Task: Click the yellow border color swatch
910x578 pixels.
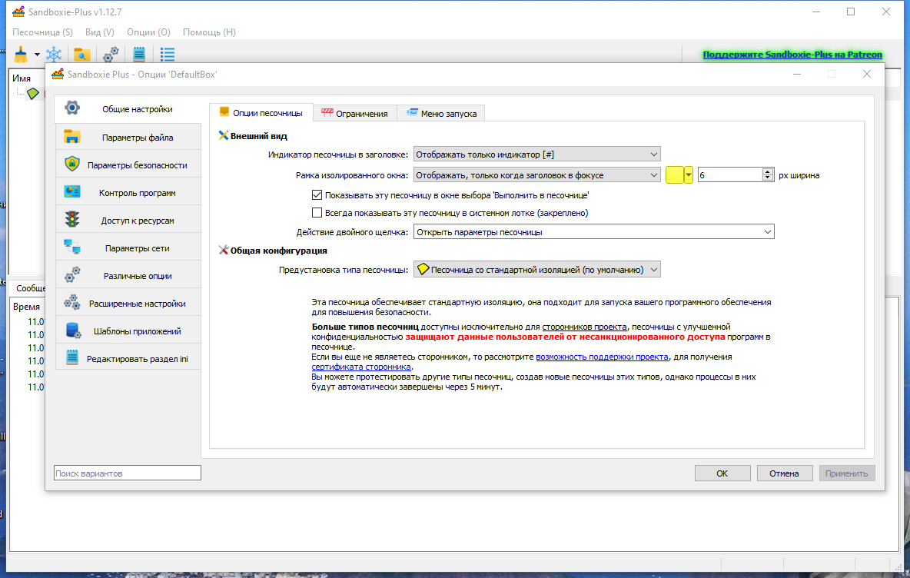Action: pyautogui.click(x=674, y=175)
